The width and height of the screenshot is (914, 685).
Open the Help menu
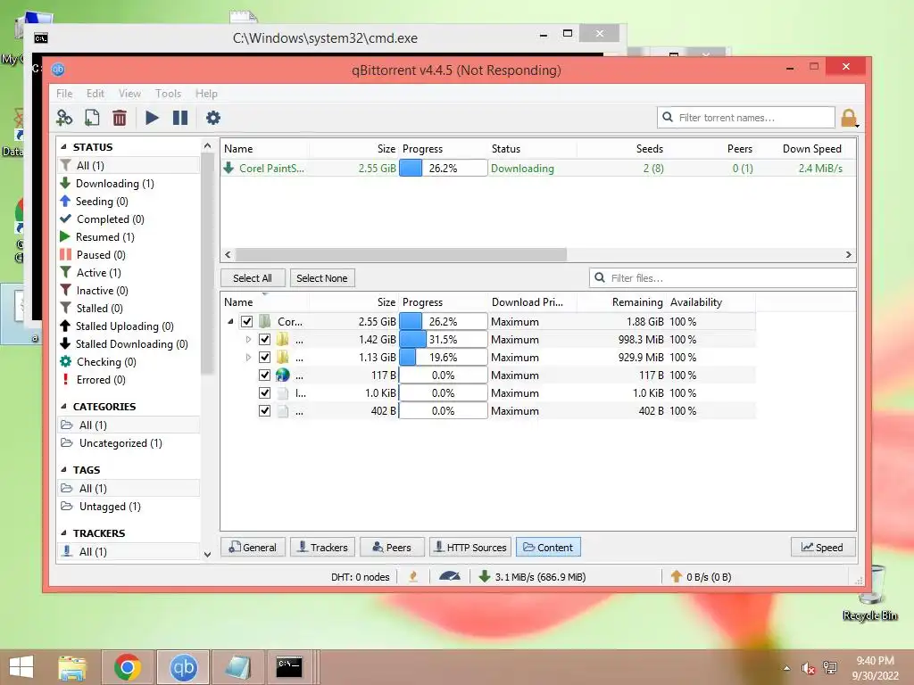(206, 93)
